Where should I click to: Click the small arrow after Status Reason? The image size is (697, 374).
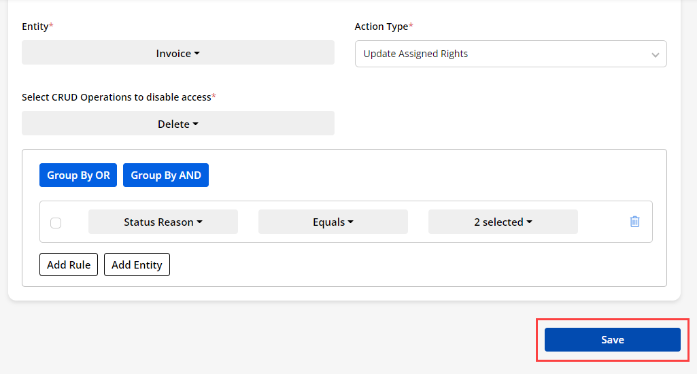tap(200, 222)
